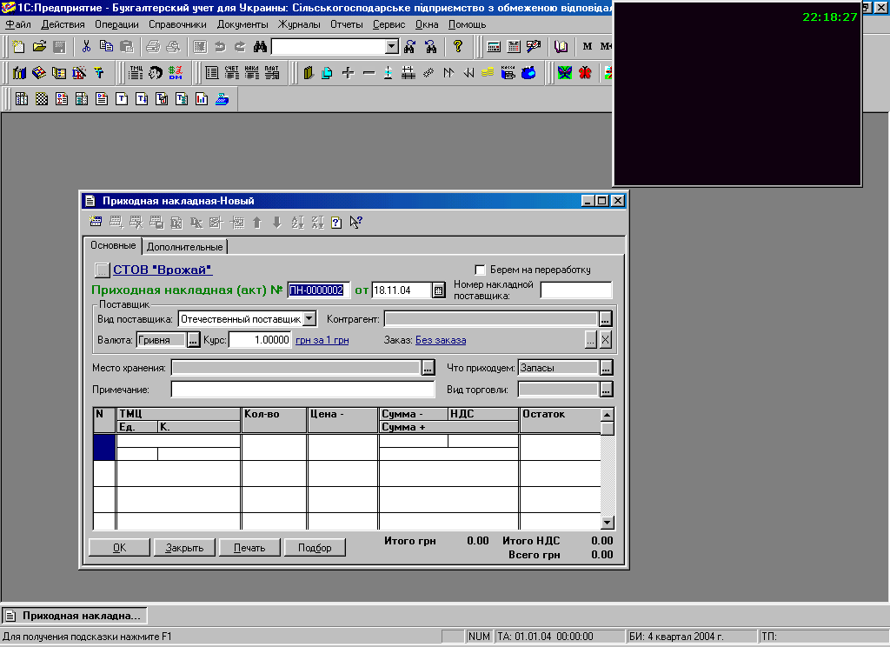Expand the search combo box dropdown arrow

point(392,47)
